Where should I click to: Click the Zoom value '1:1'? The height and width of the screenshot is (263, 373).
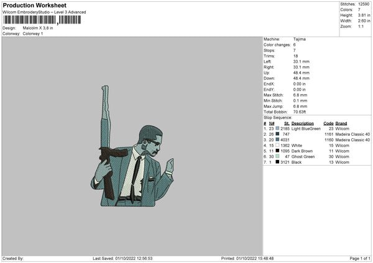click(x=361, y=26)
